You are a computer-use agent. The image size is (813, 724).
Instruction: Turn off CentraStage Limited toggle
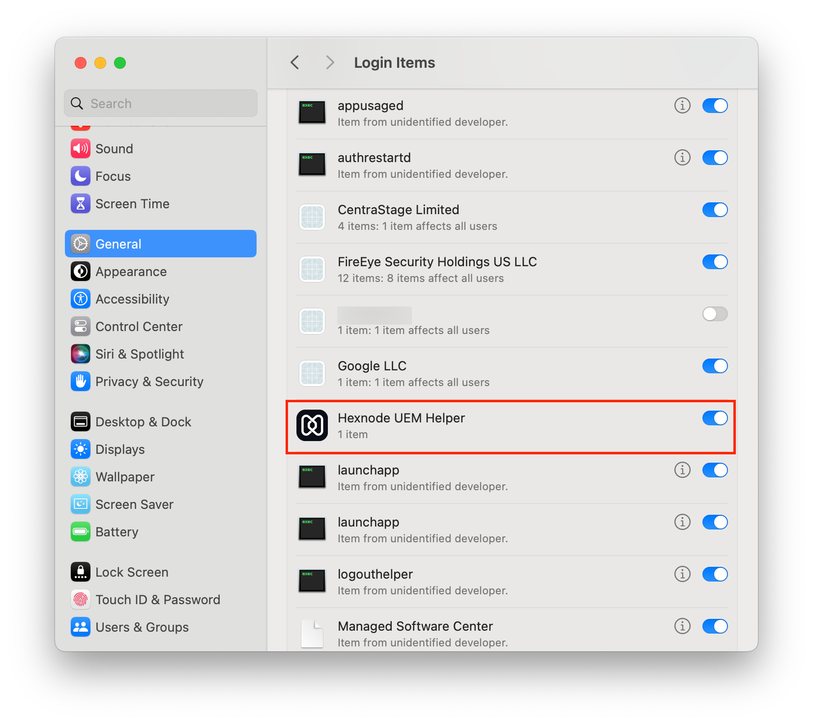click(x=715, y=210)
